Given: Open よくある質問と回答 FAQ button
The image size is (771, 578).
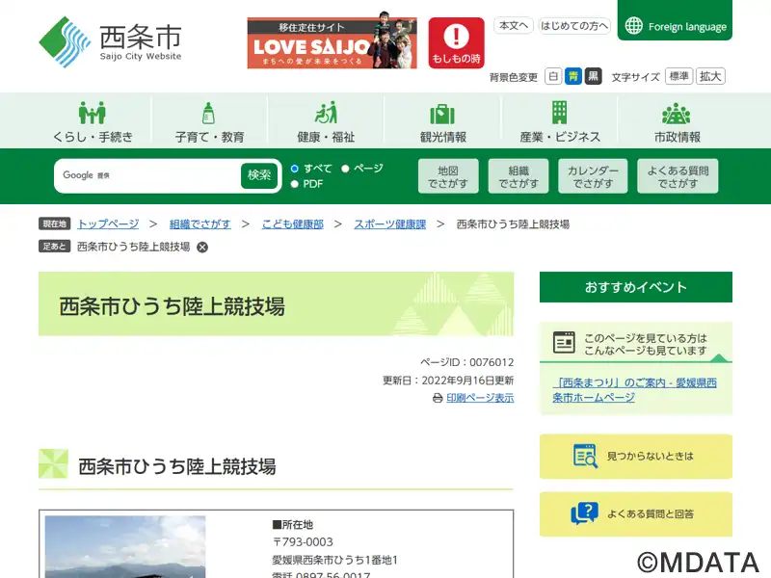Looking at the screenshot, I should coord(636,514).
